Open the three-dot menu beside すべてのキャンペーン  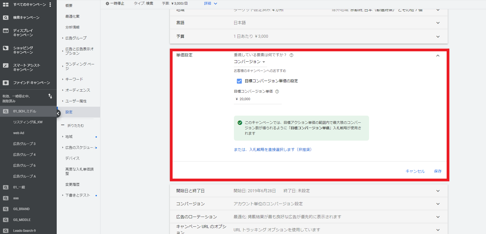[50, 5]
